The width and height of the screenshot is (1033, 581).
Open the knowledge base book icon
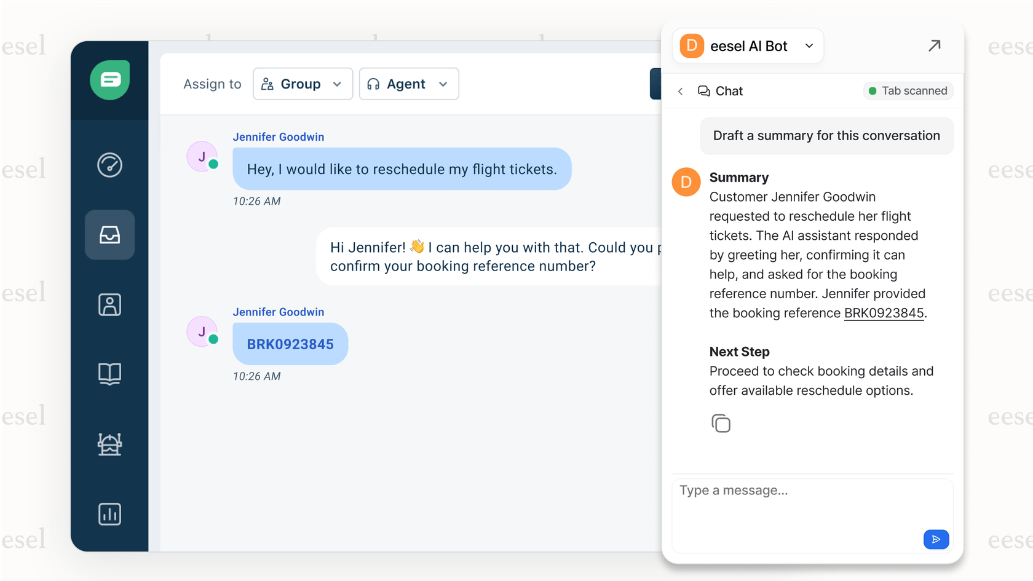(109, 374)
